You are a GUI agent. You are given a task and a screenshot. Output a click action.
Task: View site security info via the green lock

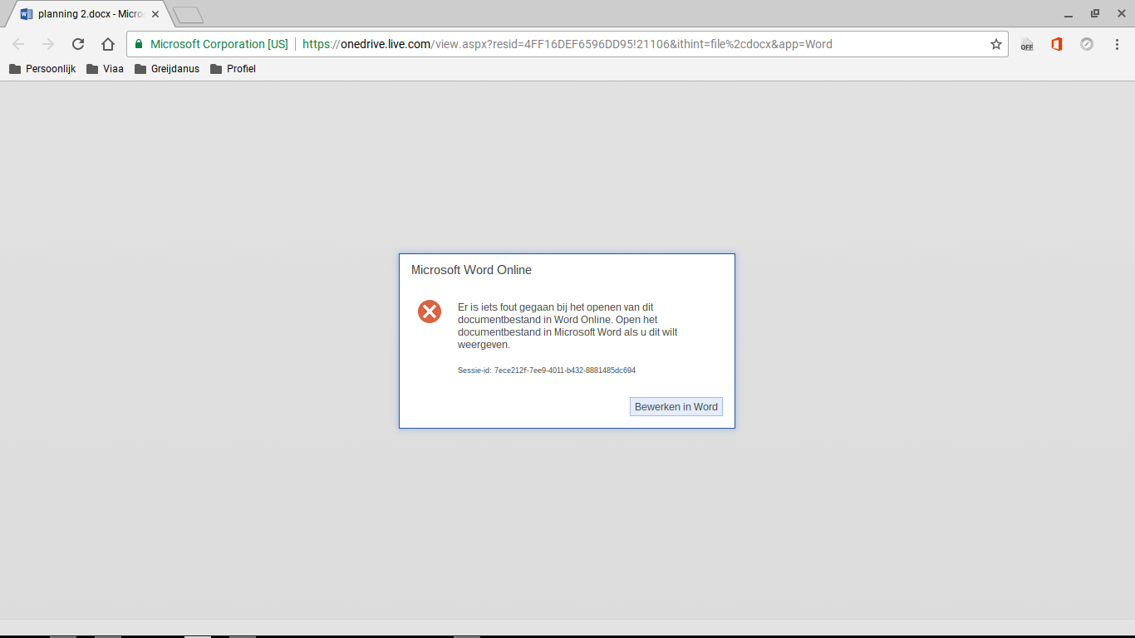[x=139, y=44]
